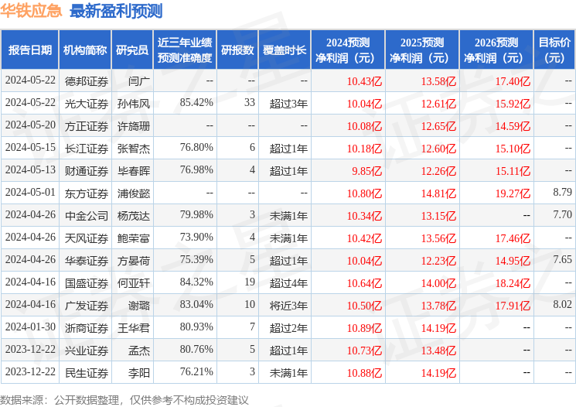Select researcher name 张智杰
The image size is (576, 407).
click(x=134, y=149)
